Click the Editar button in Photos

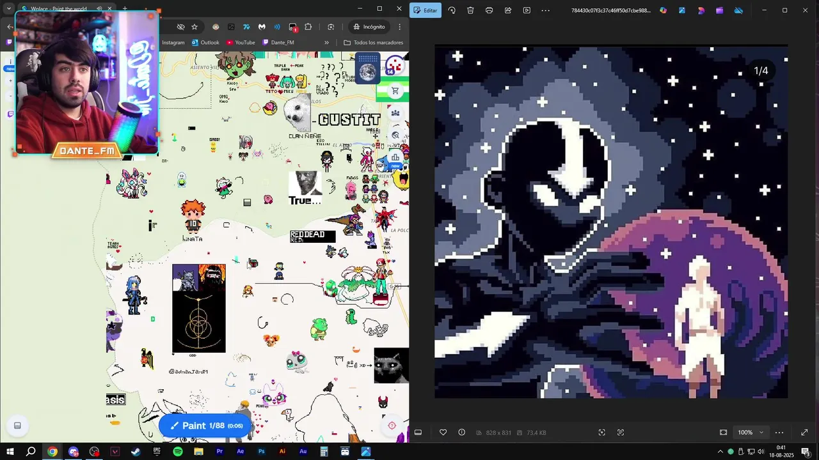pyautogui.click(x=425, y=10)
